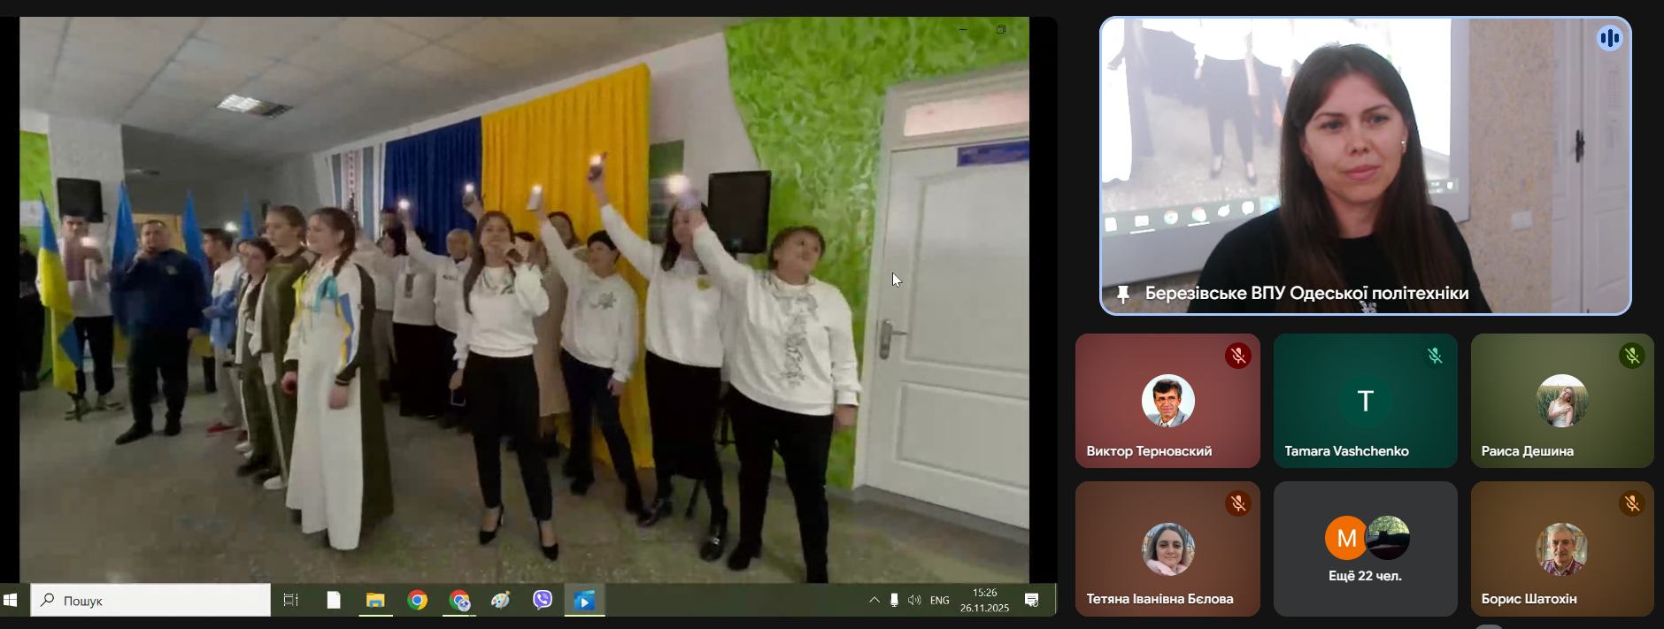Viewport: 1664px width, 629px height.
Task: Click muted mic icon on Борис Шатохін tile
Action: point(1631,503)
